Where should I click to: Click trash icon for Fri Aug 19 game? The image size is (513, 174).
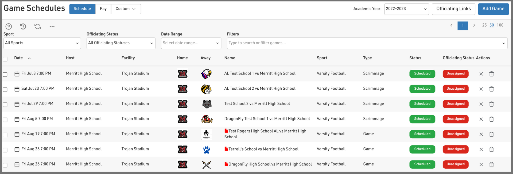click(x=491, y=134)
